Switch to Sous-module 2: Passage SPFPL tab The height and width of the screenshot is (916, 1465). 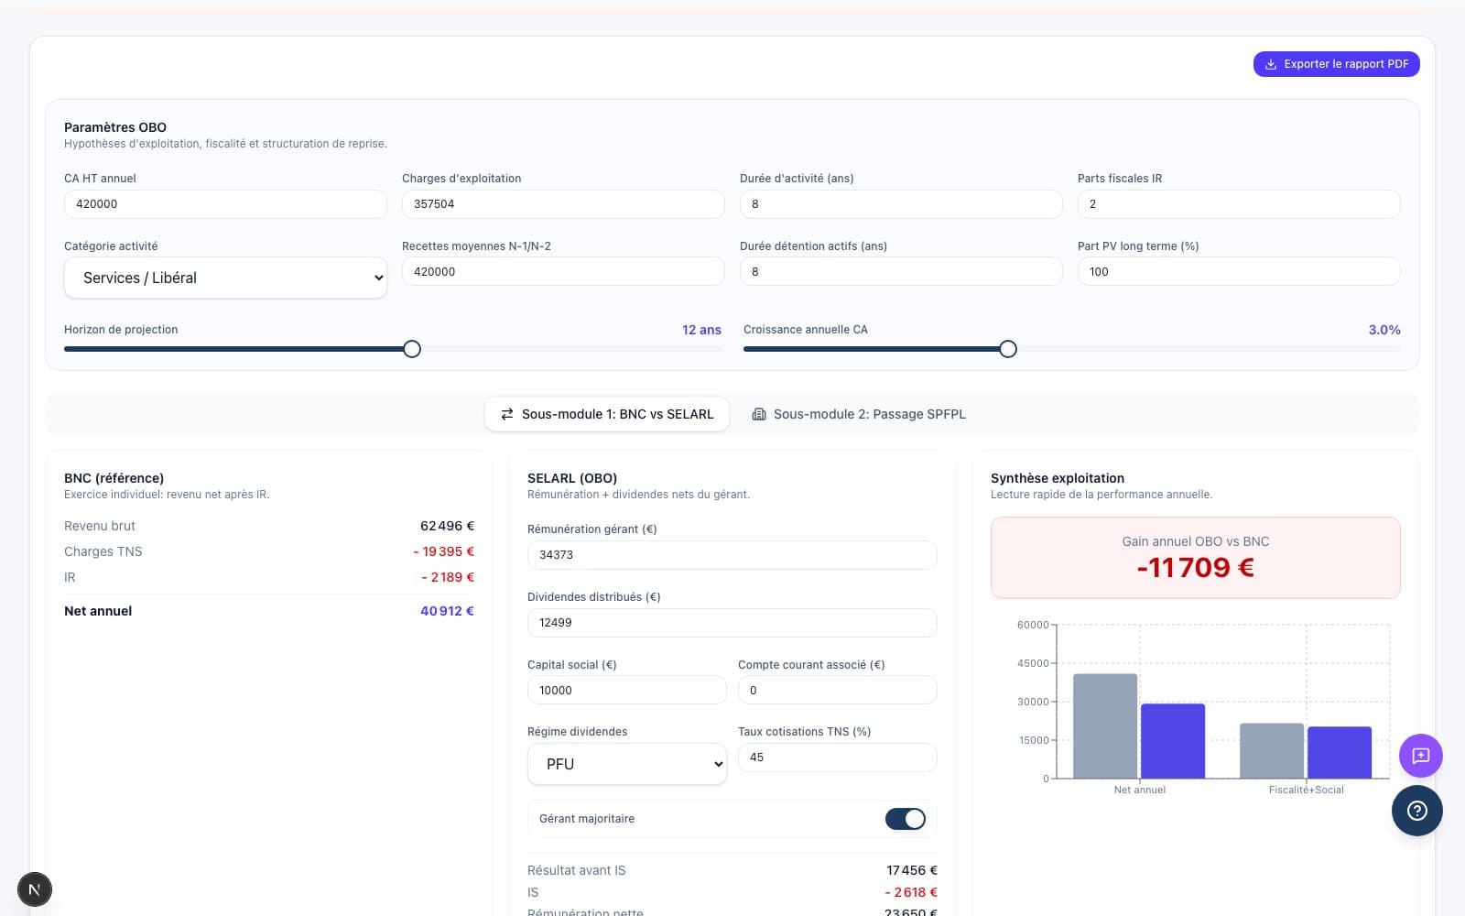point(859,414)
